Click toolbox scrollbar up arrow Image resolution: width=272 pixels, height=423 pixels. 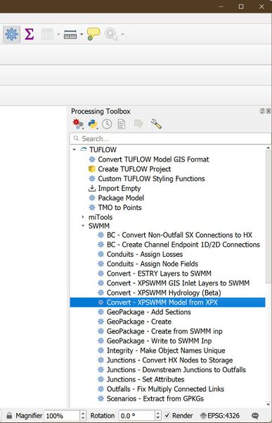point(268,148)
